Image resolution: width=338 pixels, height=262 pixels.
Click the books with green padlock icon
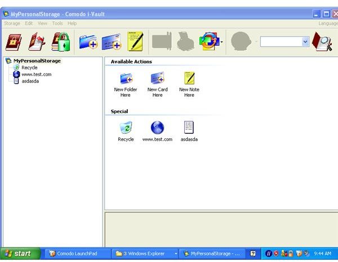pyautogui.click(x=61, y=42)
